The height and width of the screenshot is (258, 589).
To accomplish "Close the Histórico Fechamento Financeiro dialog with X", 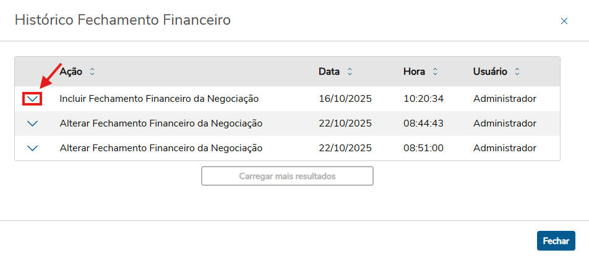I will point(564,21).
